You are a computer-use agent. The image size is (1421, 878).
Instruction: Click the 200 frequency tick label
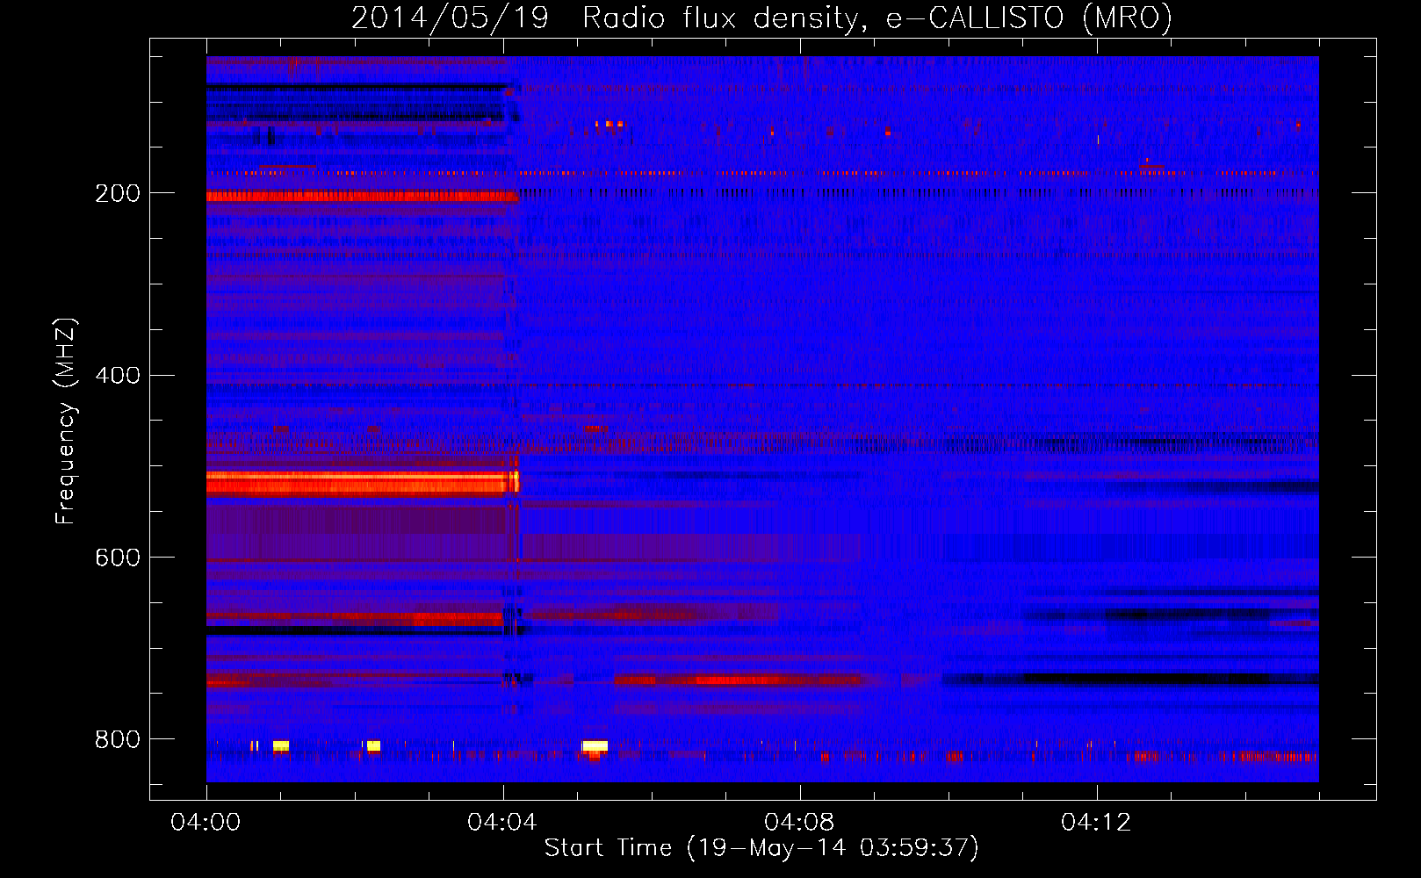(x=118, y=193)
